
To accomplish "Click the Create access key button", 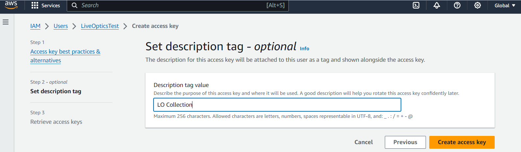I will 462,142.
